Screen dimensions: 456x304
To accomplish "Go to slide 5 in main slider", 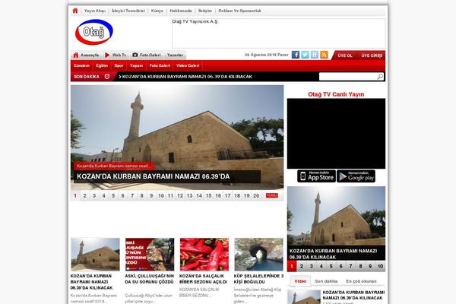I will tap(113, 195).
